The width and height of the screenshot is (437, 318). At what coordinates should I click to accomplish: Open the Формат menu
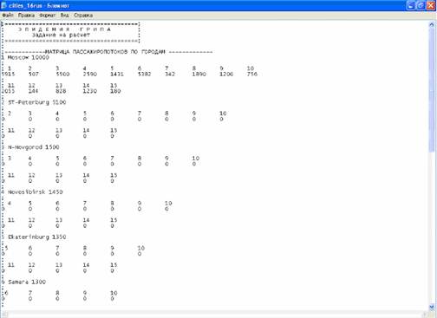coord(47,15)
